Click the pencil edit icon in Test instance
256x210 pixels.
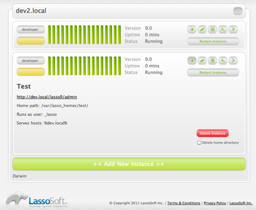[x=202, y=60]
